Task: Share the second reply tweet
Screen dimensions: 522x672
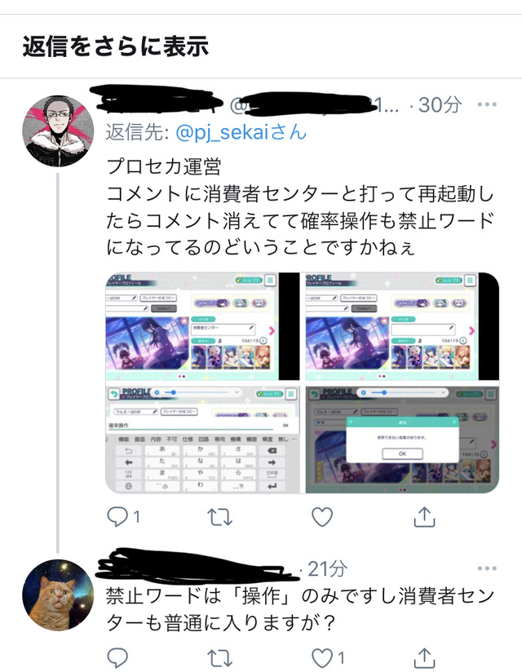Action: (424, 657)
